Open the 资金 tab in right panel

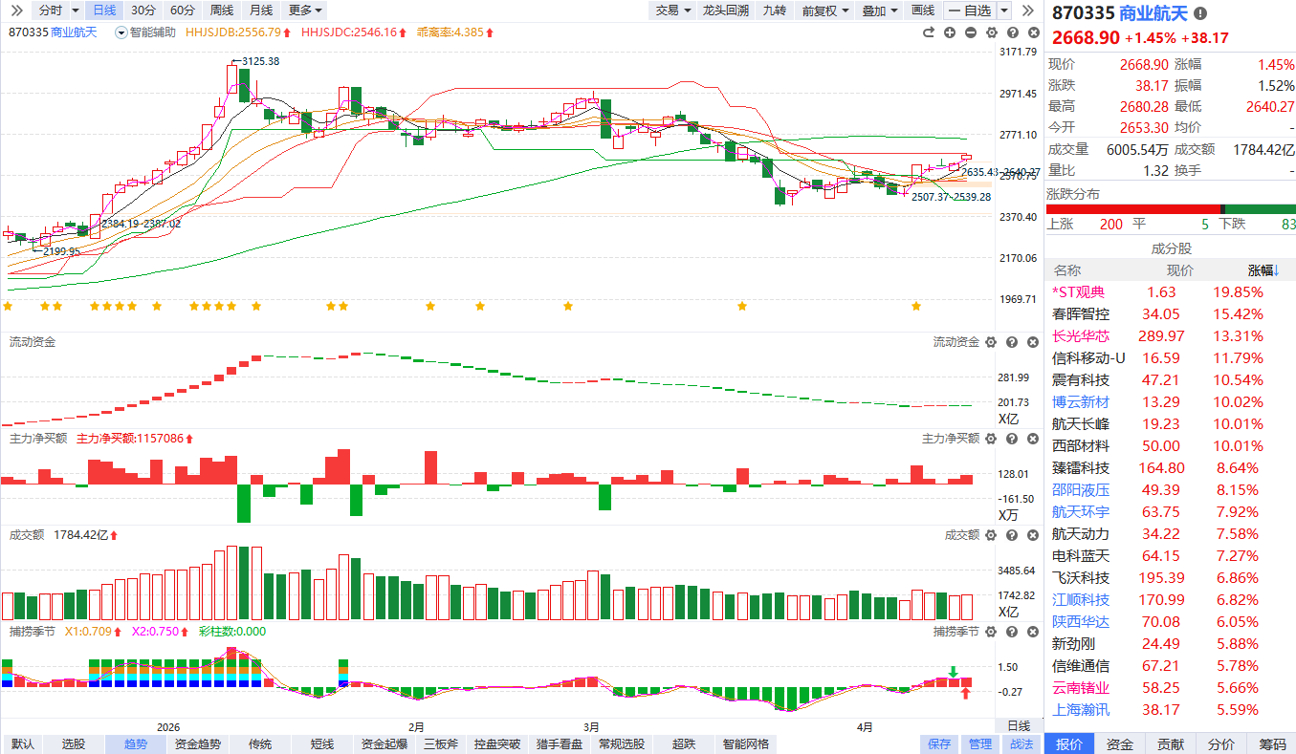click(1120, 744)
